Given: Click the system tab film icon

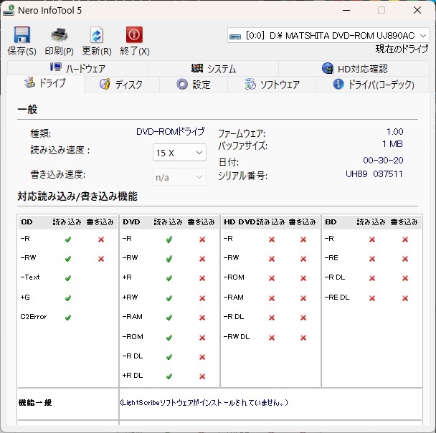Looking at the screenshot, I should [197, 68].
